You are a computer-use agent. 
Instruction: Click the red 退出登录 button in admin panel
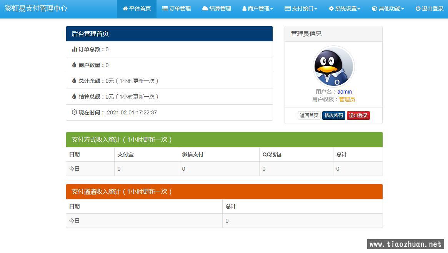[x=358, y=116]
